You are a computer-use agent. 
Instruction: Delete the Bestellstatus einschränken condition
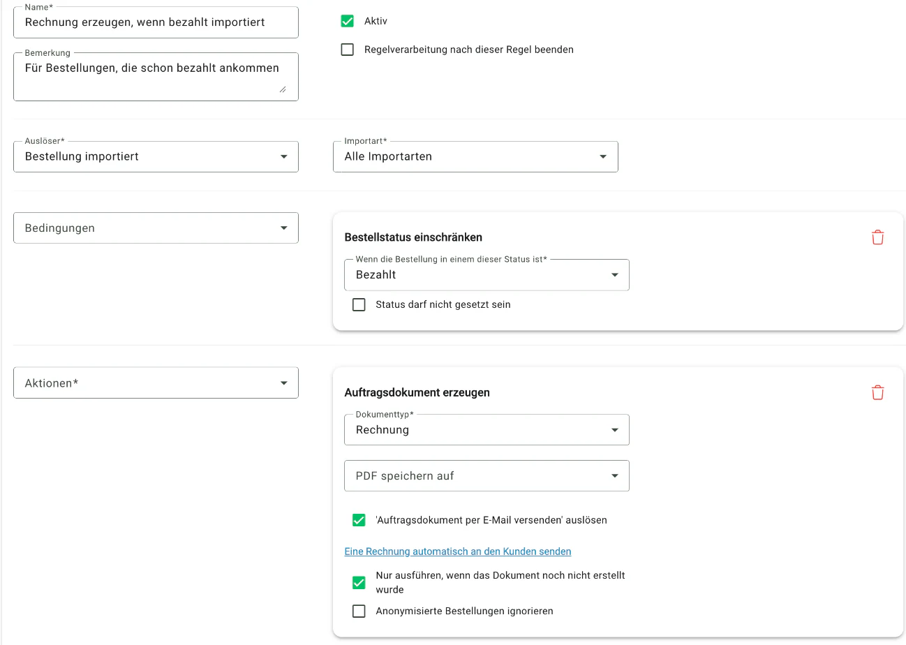point(877,237)
